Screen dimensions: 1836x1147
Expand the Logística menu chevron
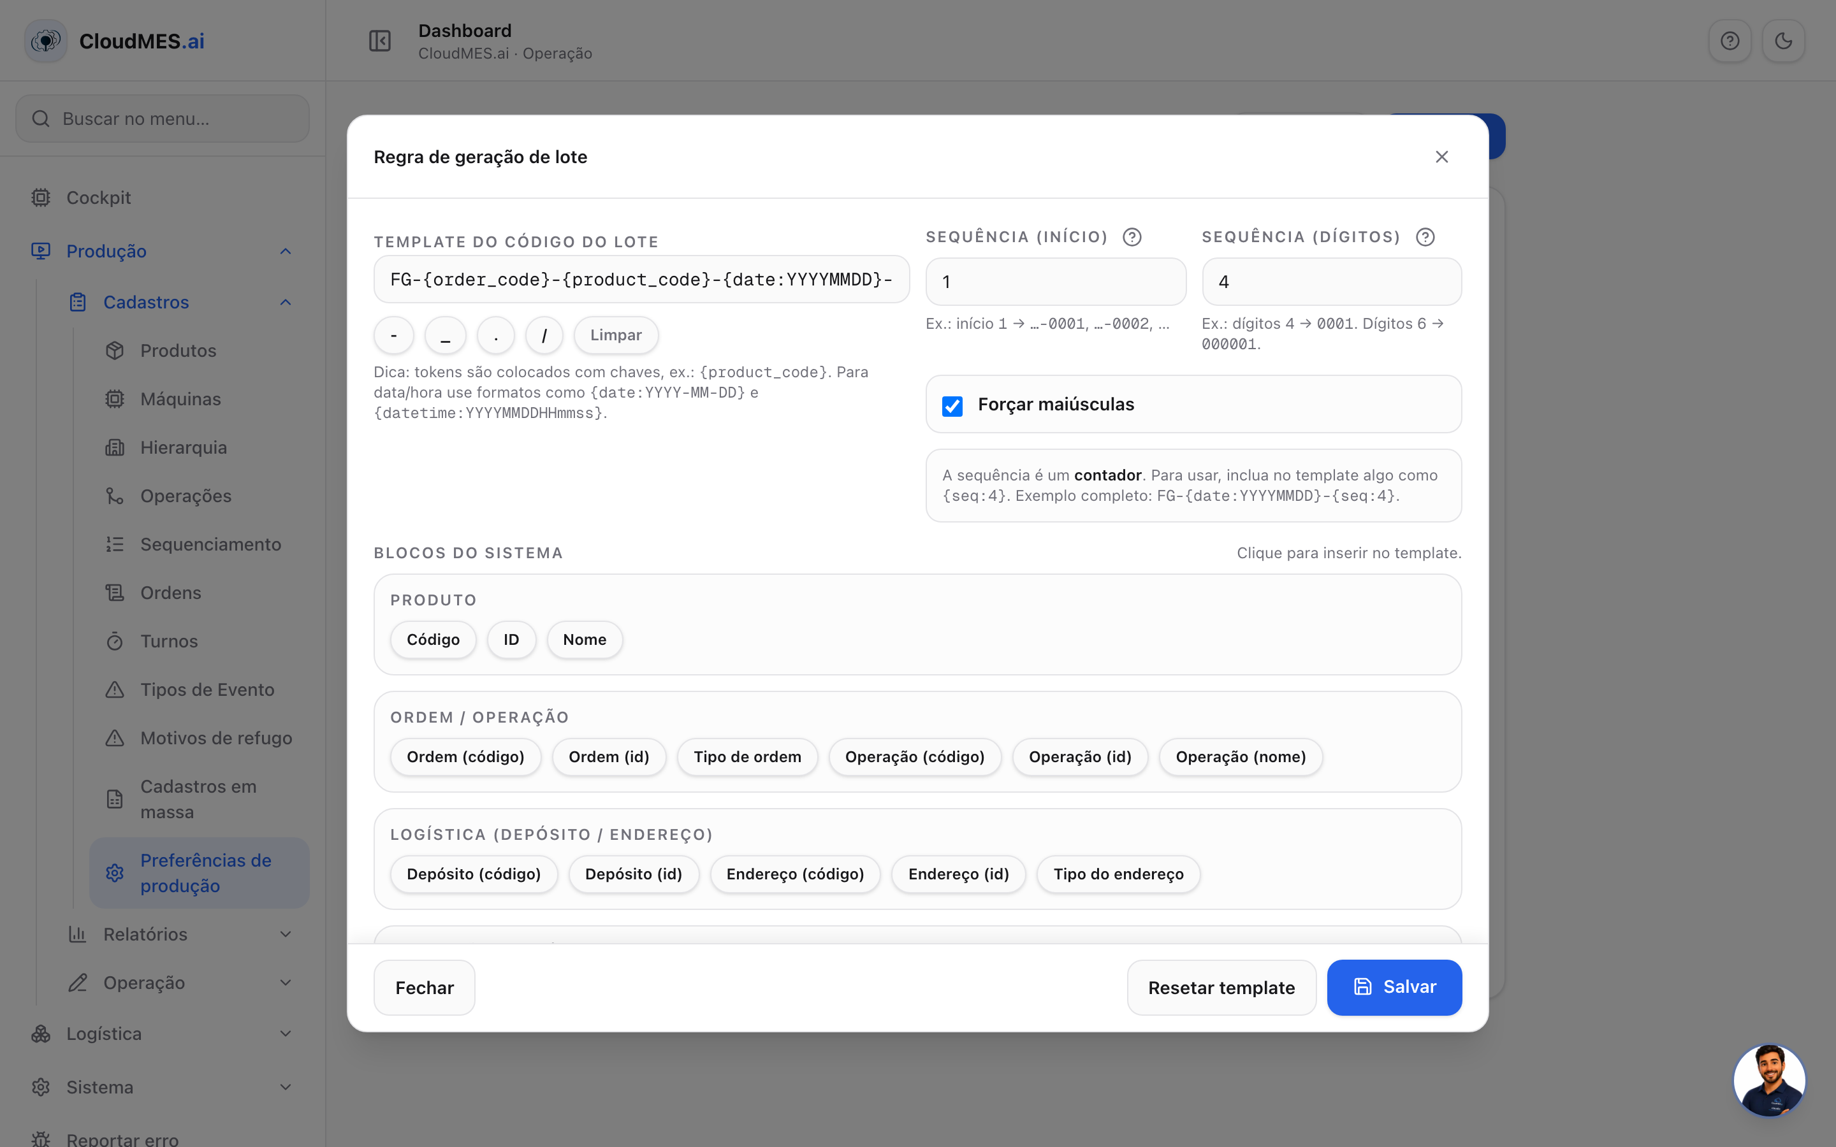click(285, 1034)
